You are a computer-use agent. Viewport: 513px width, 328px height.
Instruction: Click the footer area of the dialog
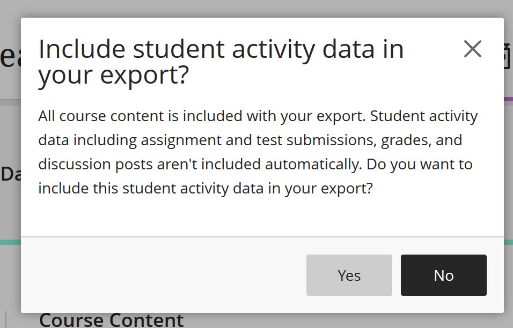pos(161,275)
